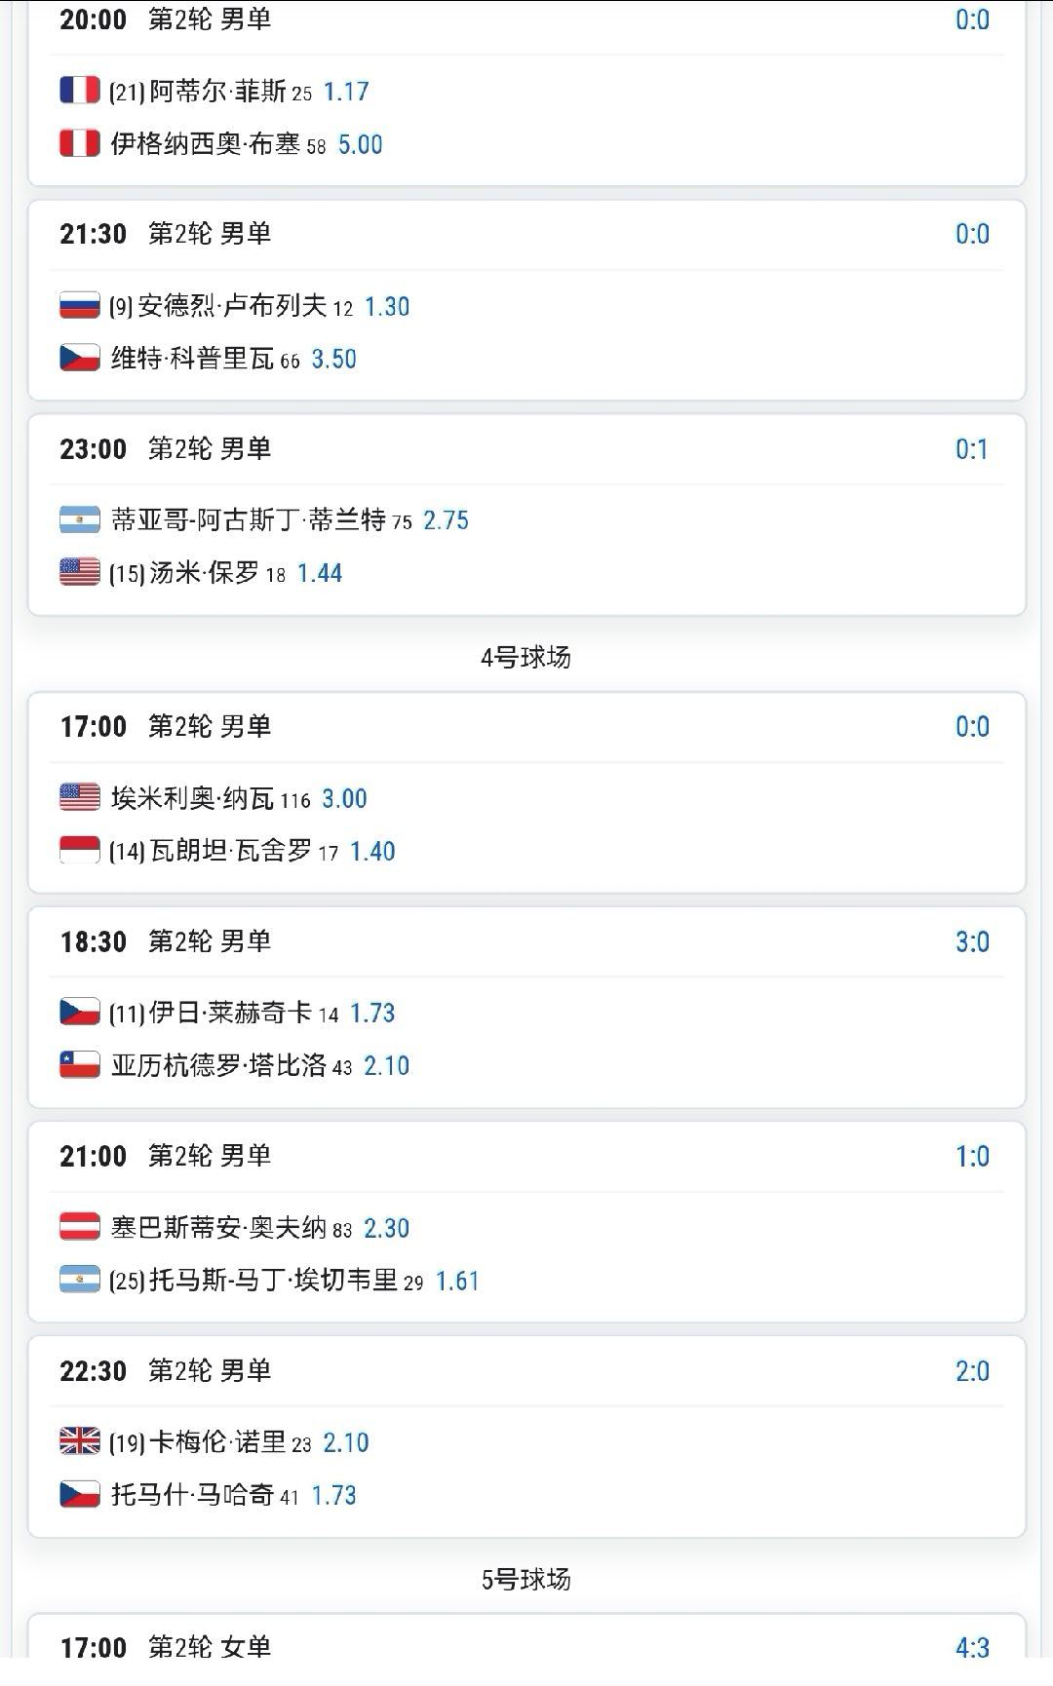Select odds 3.50 for 维特·科普里瓦
Screen dimensions: 1053x1686
[x=334, y=359]
